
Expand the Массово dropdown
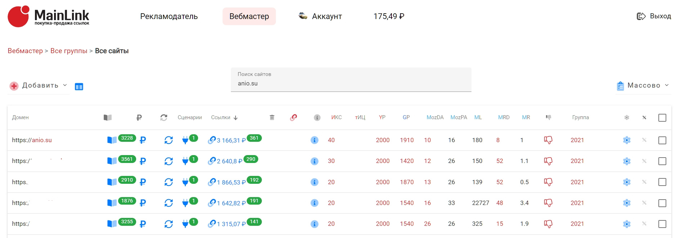(x=643, y=85)
